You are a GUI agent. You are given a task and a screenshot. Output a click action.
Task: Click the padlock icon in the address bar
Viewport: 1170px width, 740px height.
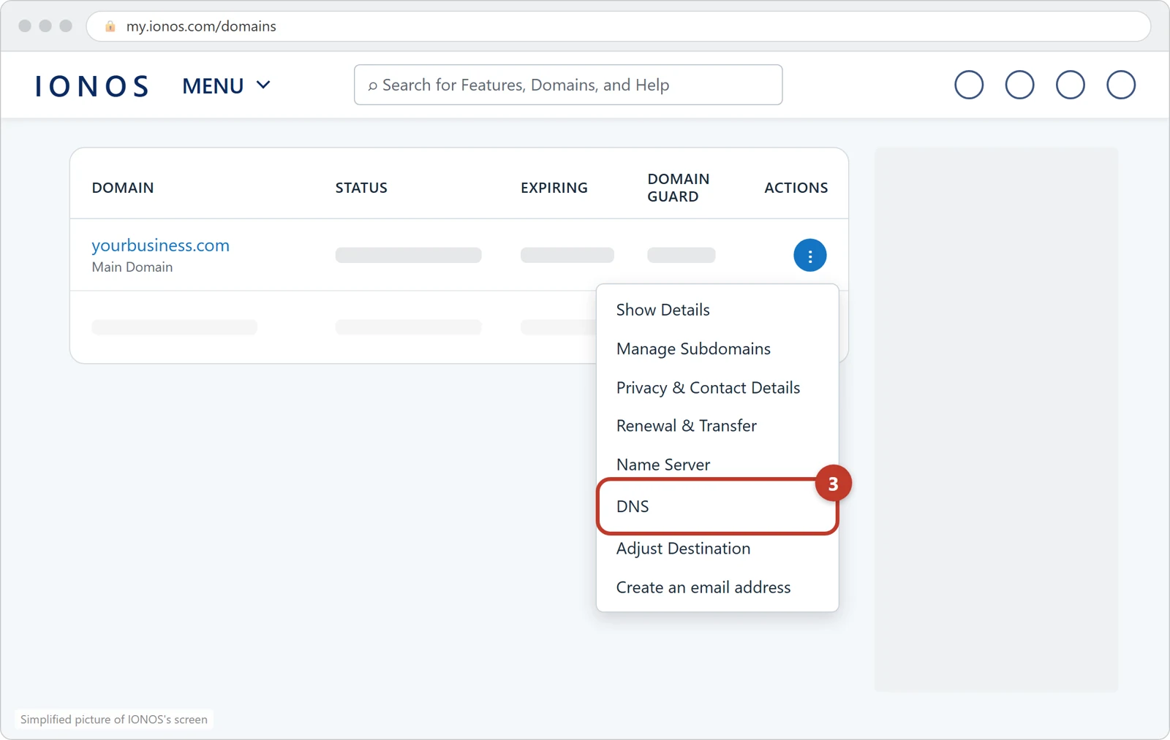(x=110, y=26)
